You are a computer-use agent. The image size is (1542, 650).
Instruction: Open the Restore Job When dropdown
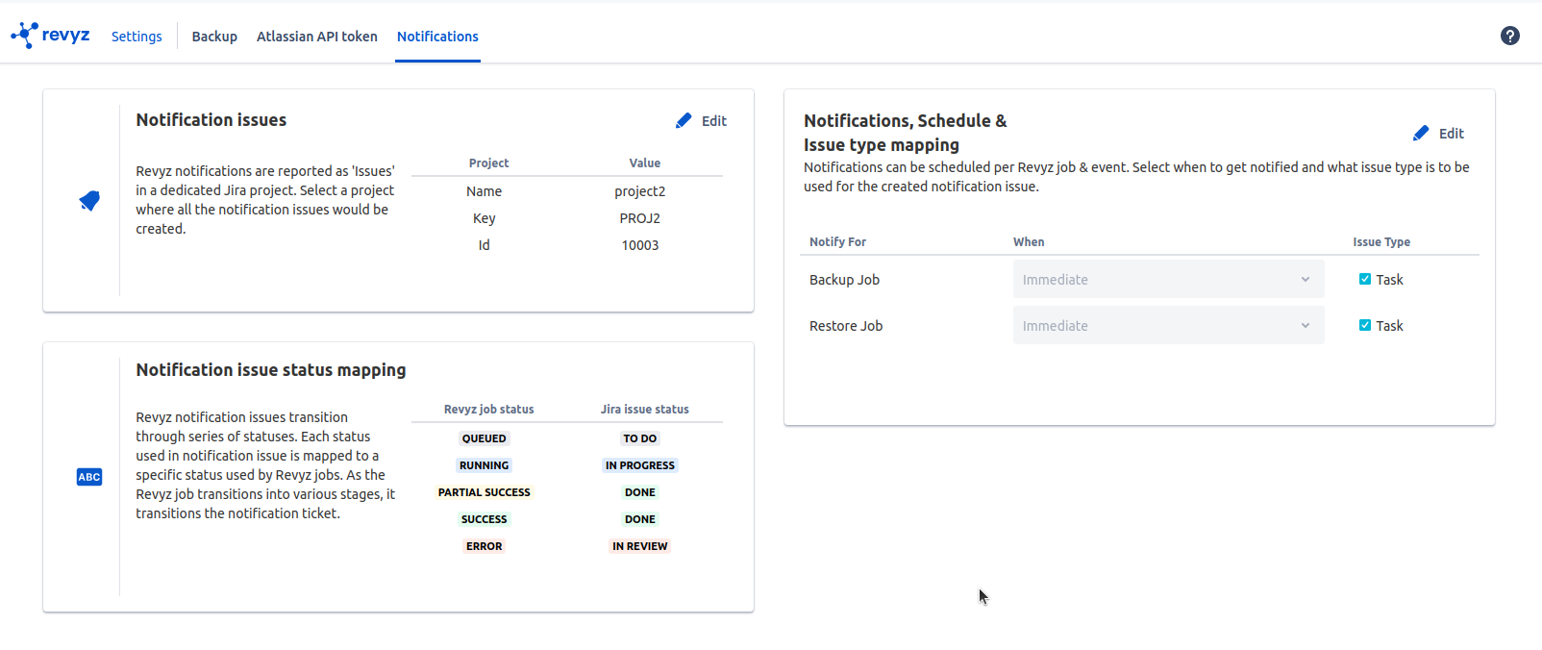point(1167,326)
